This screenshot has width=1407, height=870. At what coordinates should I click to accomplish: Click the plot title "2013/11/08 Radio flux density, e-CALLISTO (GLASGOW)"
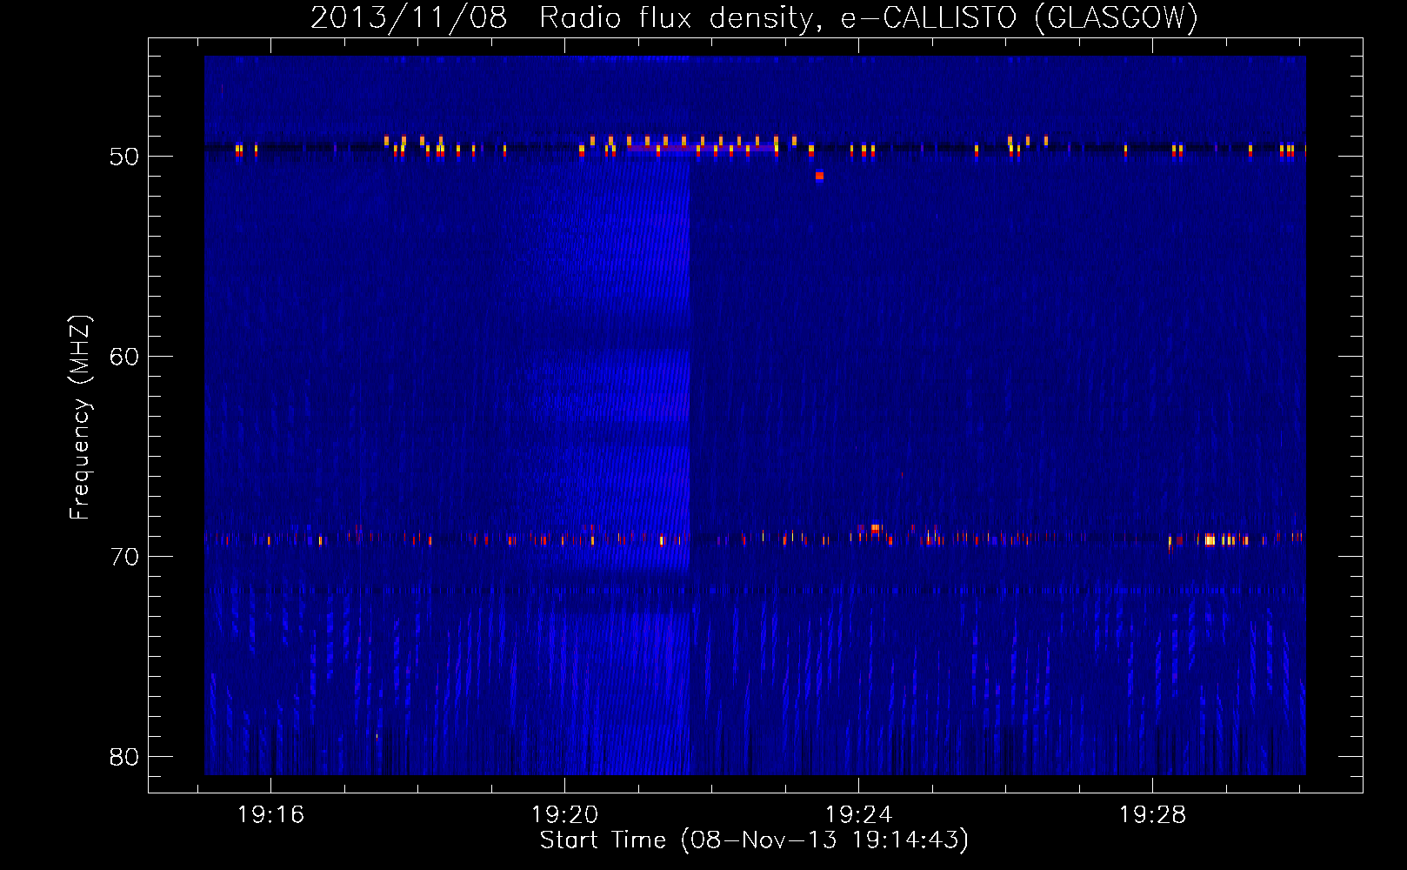[754, 17]
